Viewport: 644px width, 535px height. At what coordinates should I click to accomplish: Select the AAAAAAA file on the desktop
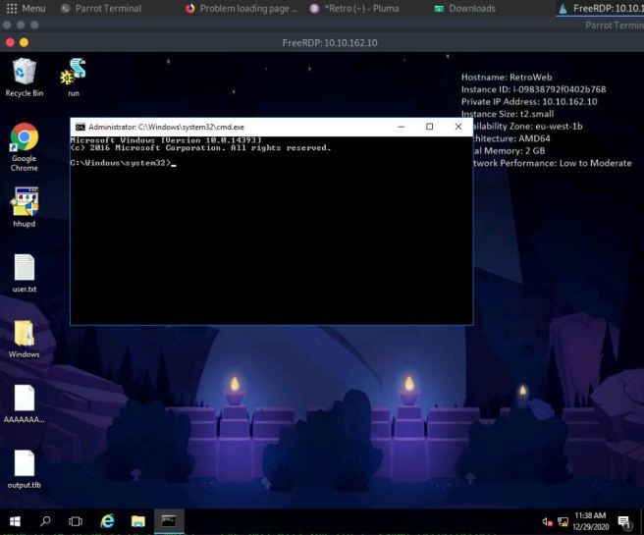tap(24, 400)
